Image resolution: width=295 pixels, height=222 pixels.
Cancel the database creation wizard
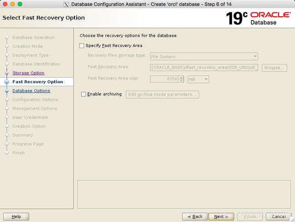coord(279,217)
